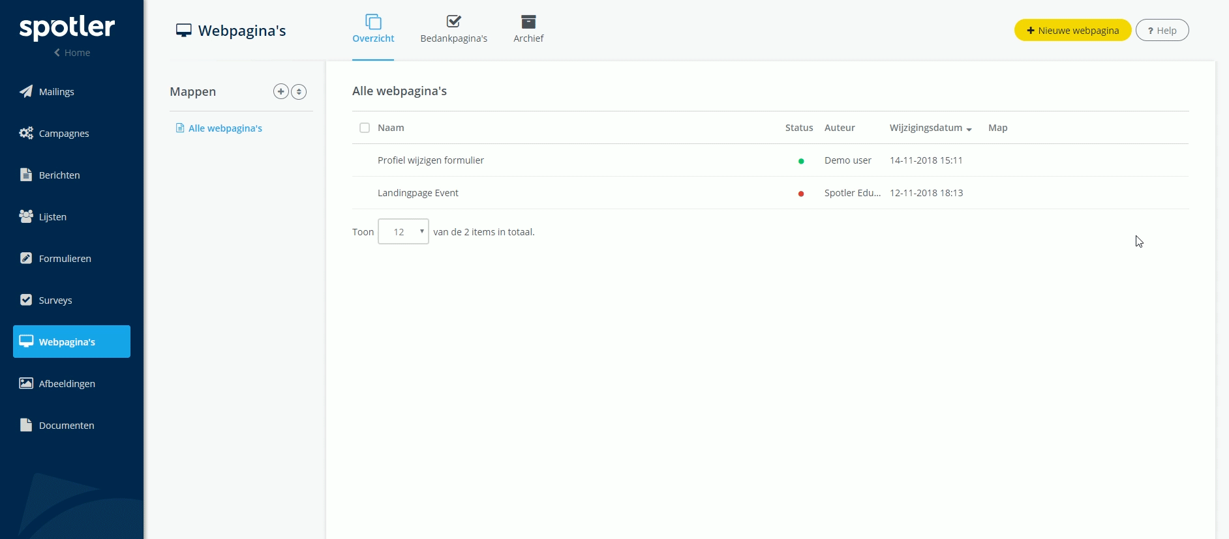Switch to the Bedankpagina's tab

[x=454, y=30]
